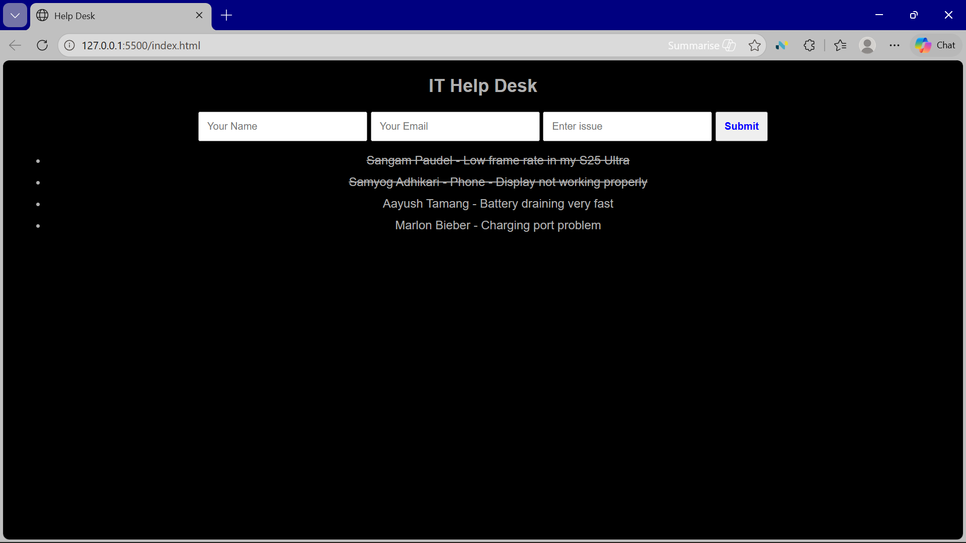Focus the Your Name field

pyautogui.click(x=282, y=126)
